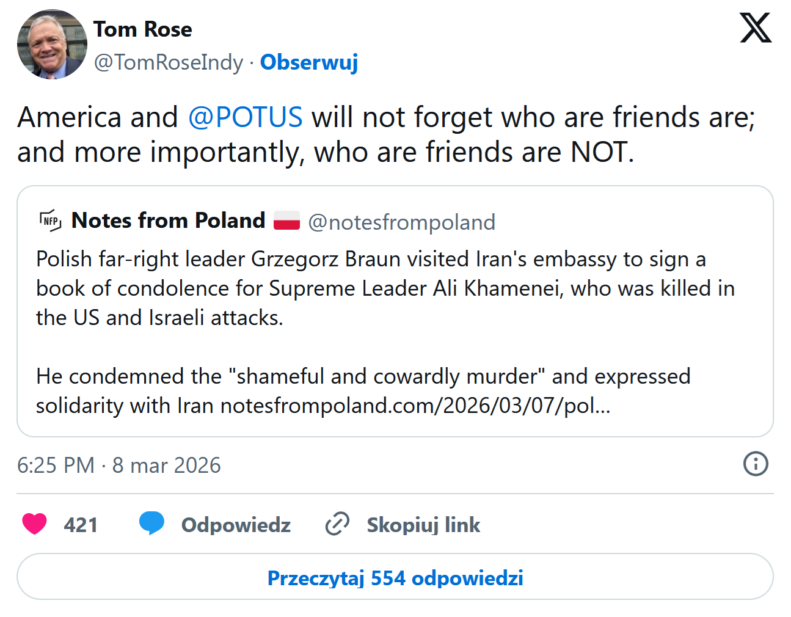Click the X logo icon
The image size is (791, 617).
[x=756, y=29]
